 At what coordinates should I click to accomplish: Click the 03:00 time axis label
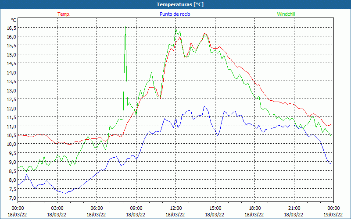(x=57, y=208)
